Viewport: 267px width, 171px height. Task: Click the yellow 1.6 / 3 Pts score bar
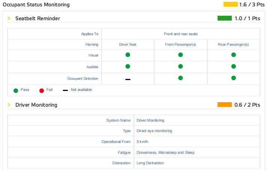(231, 4)
